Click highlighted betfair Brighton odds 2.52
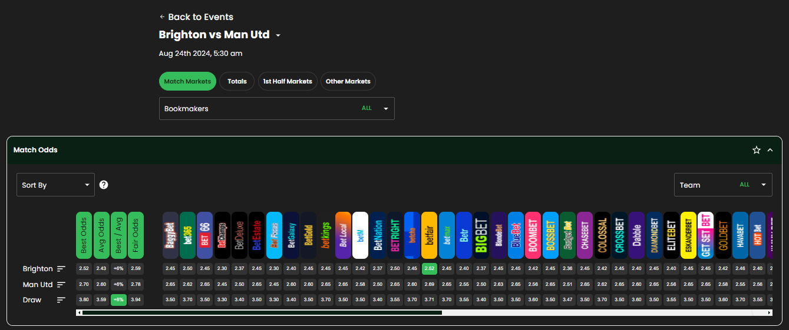The height and width of the screenshot is (330, 789). click(430, 269)
